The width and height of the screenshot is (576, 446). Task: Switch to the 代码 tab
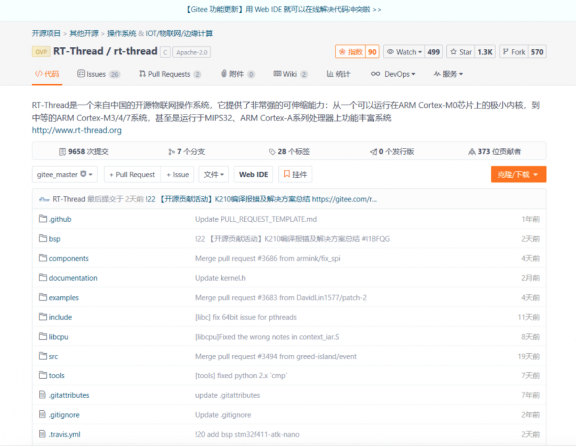(47, 74)
